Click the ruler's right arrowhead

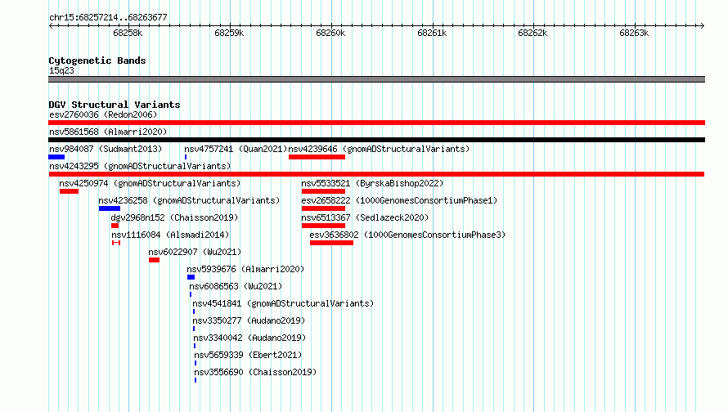coord(703,26)
